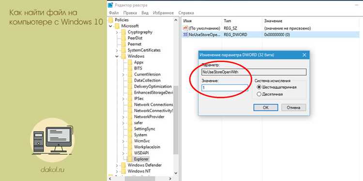Select the Policies folder icon
The image size is (363, 181).
pyautogui.click(x=111, y=20)
